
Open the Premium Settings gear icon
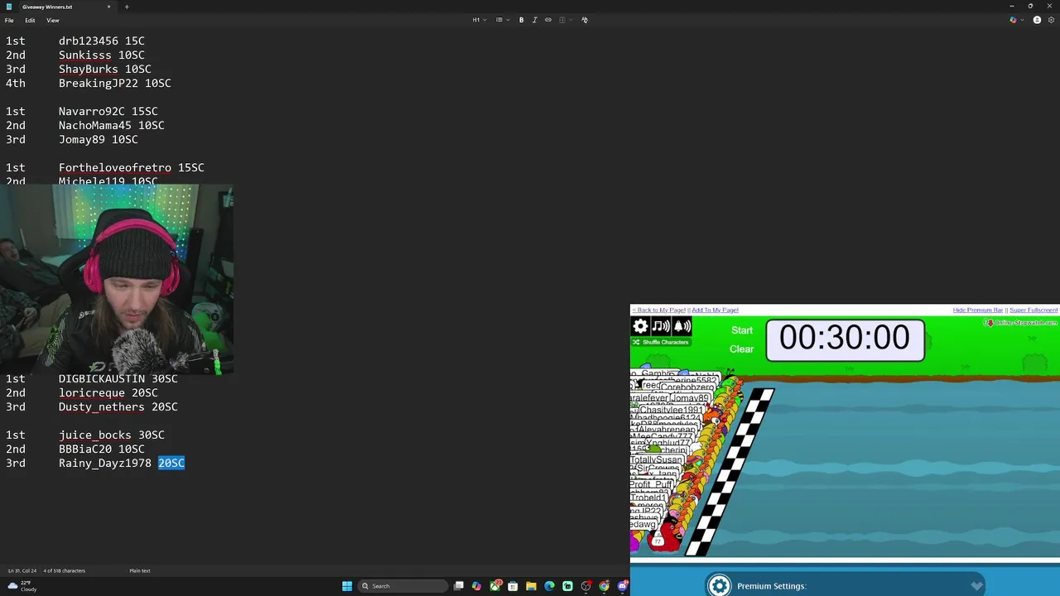719,586
